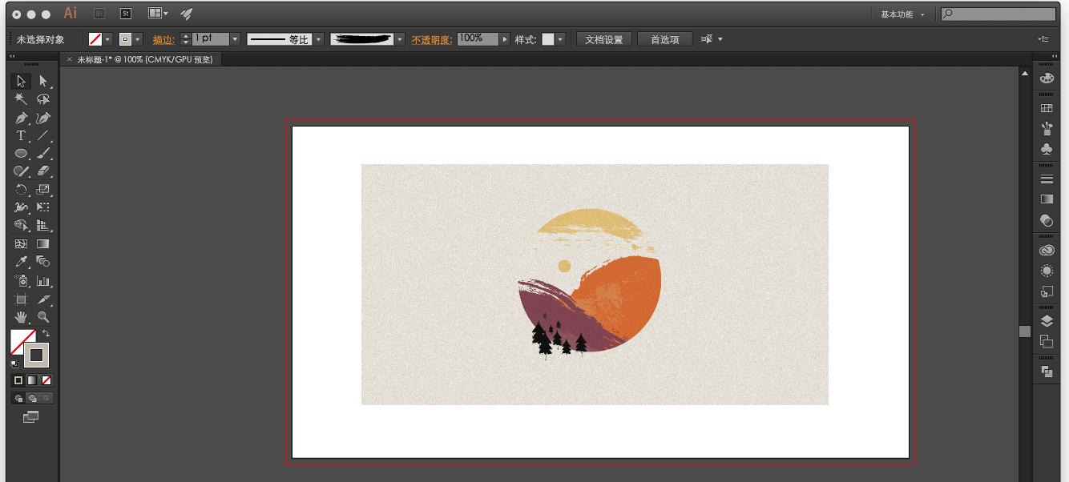Select the Eyedropper tool
The width and height of the screenshot is (1069, 482).
pyautogui.click(x=20, y=262)
